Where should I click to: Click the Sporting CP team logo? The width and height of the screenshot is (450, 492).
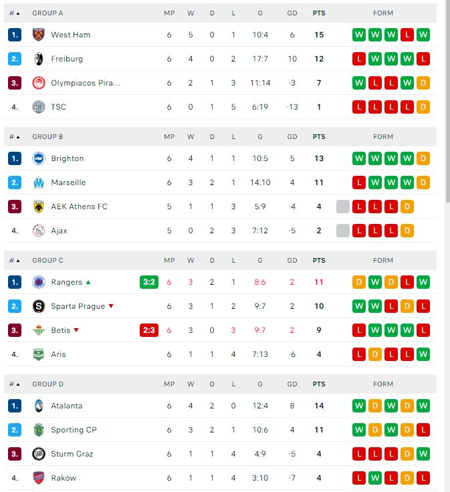coord(38,430)
